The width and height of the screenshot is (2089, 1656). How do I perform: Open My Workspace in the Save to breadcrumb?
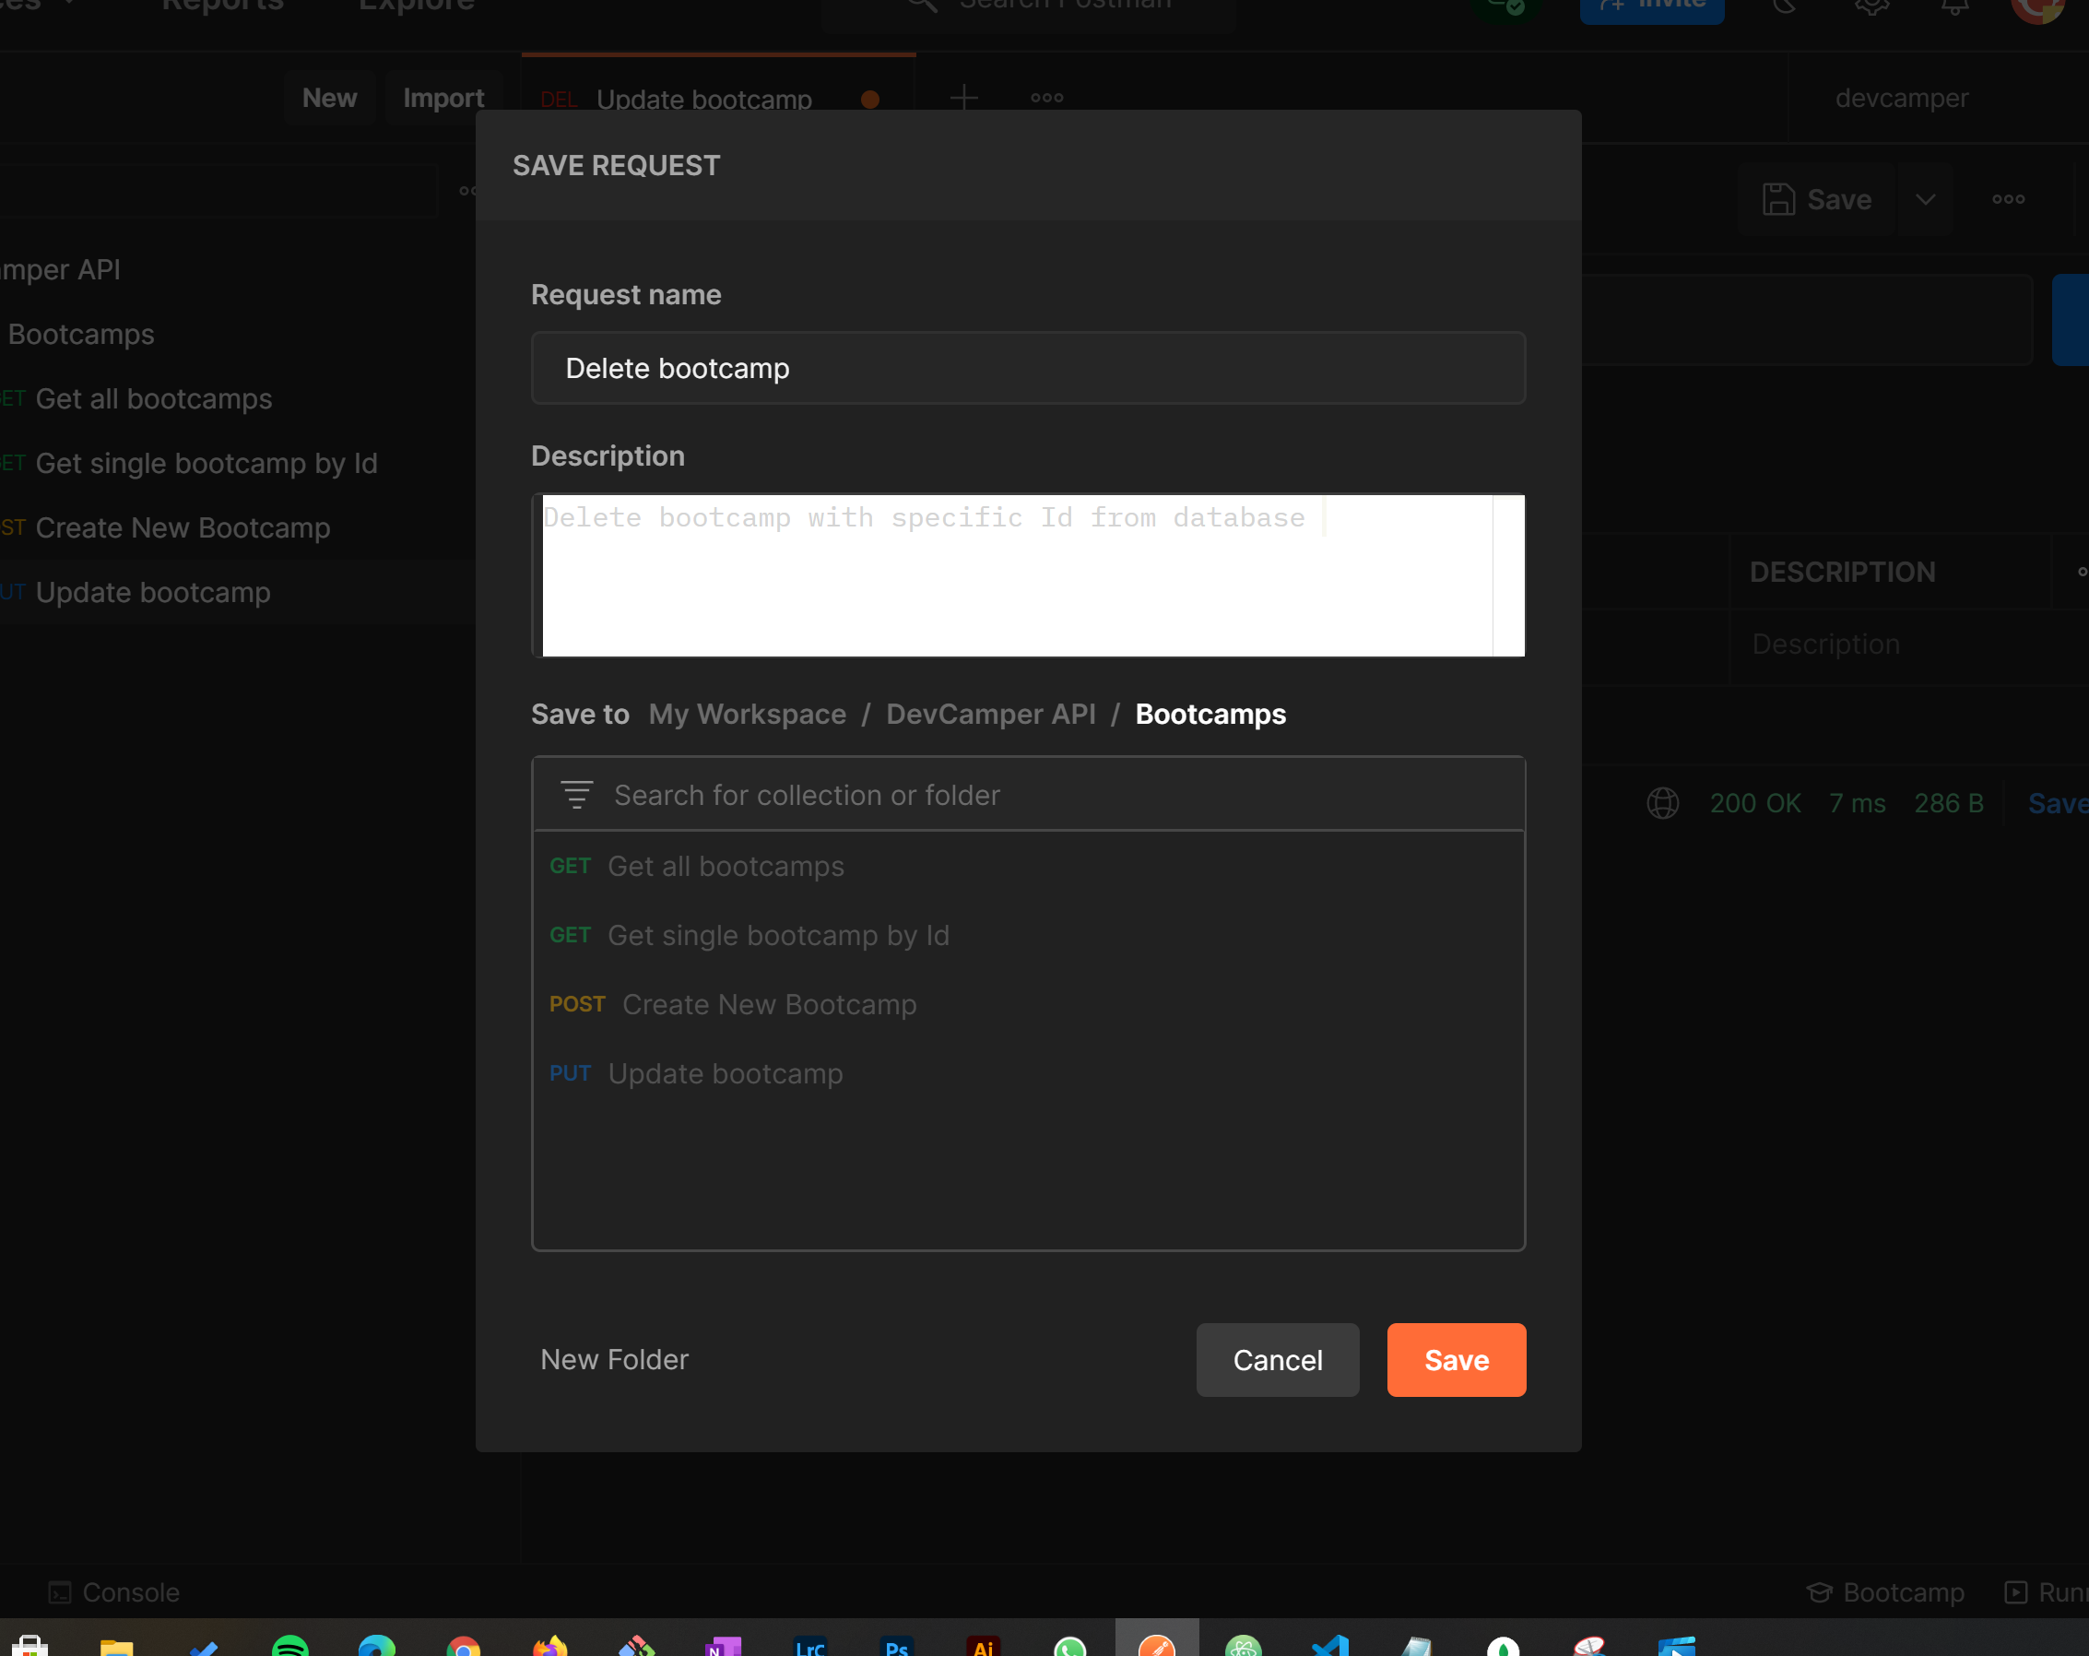point(747,715)
